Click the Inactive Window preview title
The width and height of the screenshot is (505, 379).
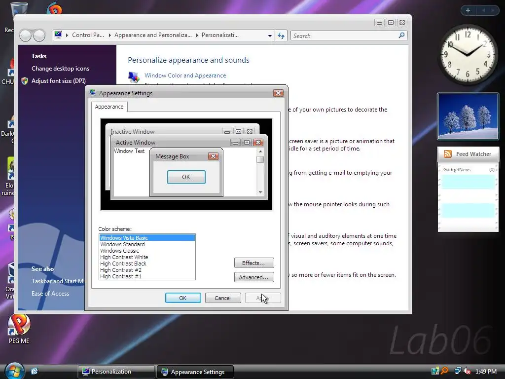point(133,131)
